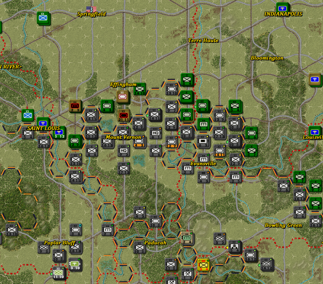The width and height of the screenshot is (323, 284).
Task: Click the Bowling Green city label
Action: 283,225
